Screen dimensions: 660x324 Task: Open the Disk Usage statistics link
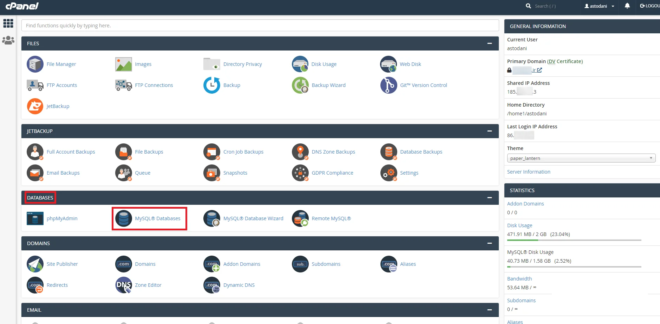[x=519, y=225]
